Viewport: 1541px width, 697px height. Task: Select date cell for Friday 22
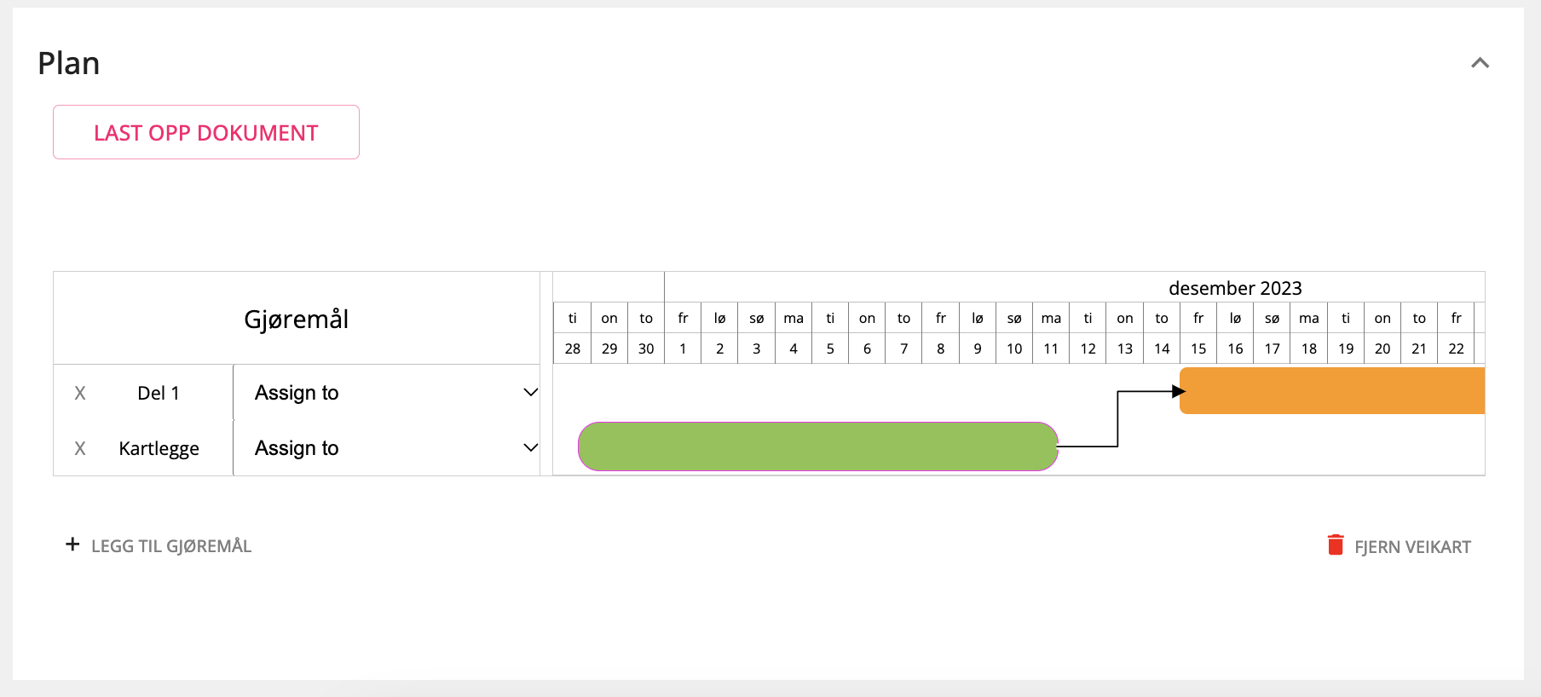(x=1456, y=348)
